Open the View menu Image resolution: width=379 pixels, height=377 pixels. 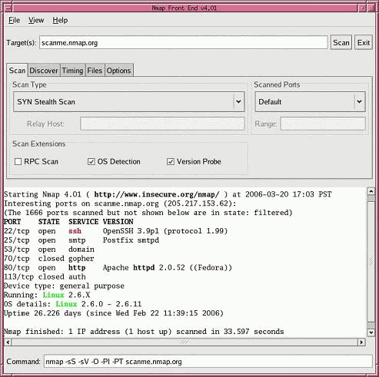[x=36, y=20]
